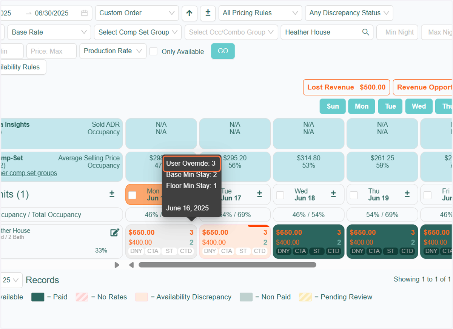Click the Non Paid legend swatch
Screen dimensions: 453x329
click(x=246, y=297)
